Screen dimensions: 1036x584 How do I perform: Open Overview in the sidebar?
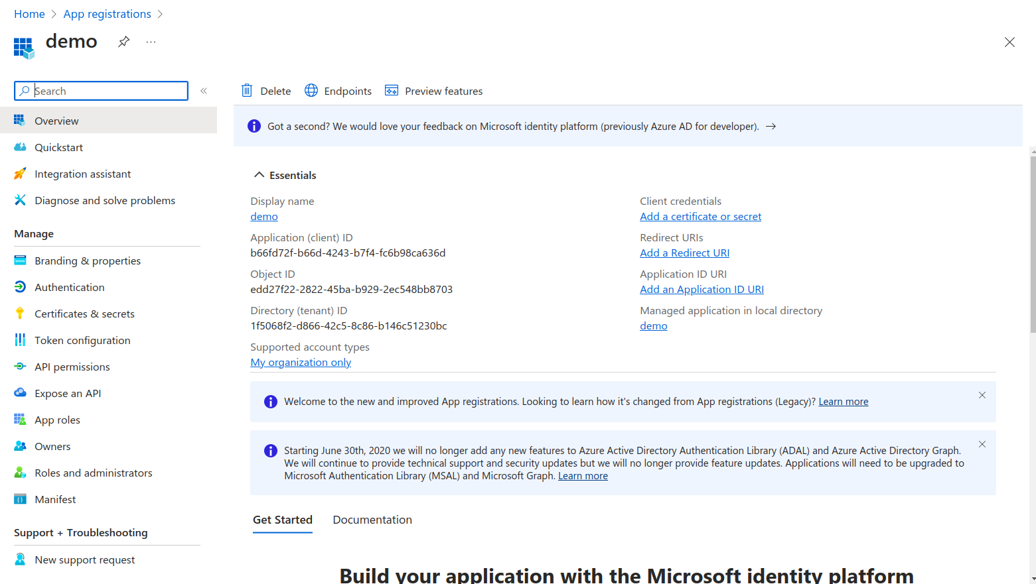tap(108, 121)
